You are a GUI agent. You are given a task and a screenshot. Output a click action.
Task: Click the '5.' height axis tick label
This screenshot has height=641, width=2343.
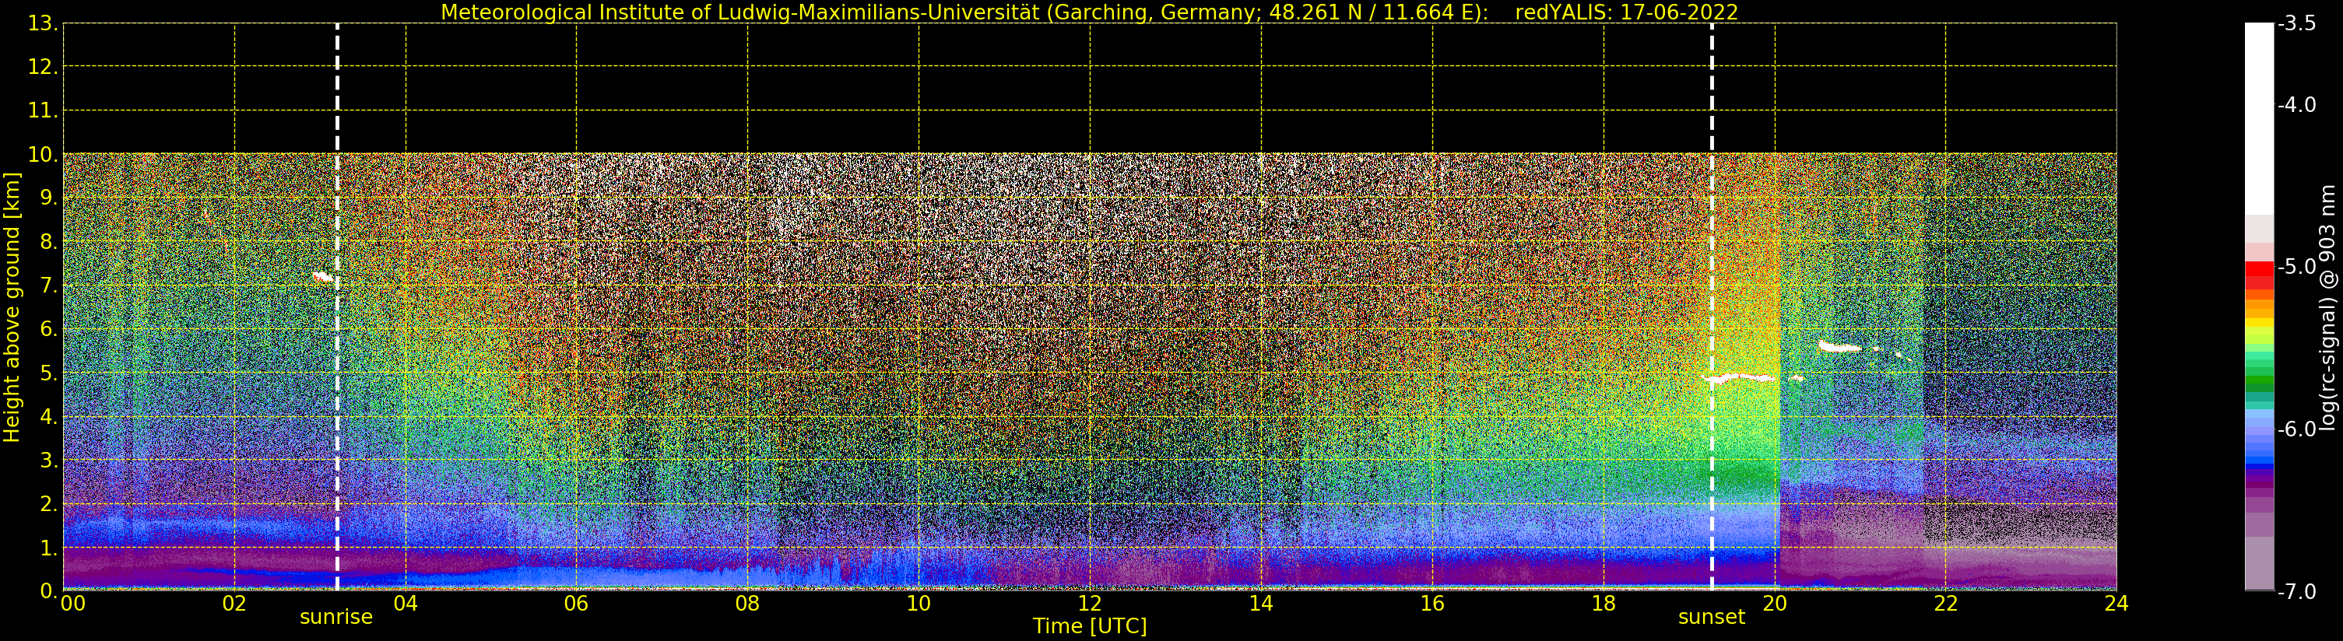[48, 373]
